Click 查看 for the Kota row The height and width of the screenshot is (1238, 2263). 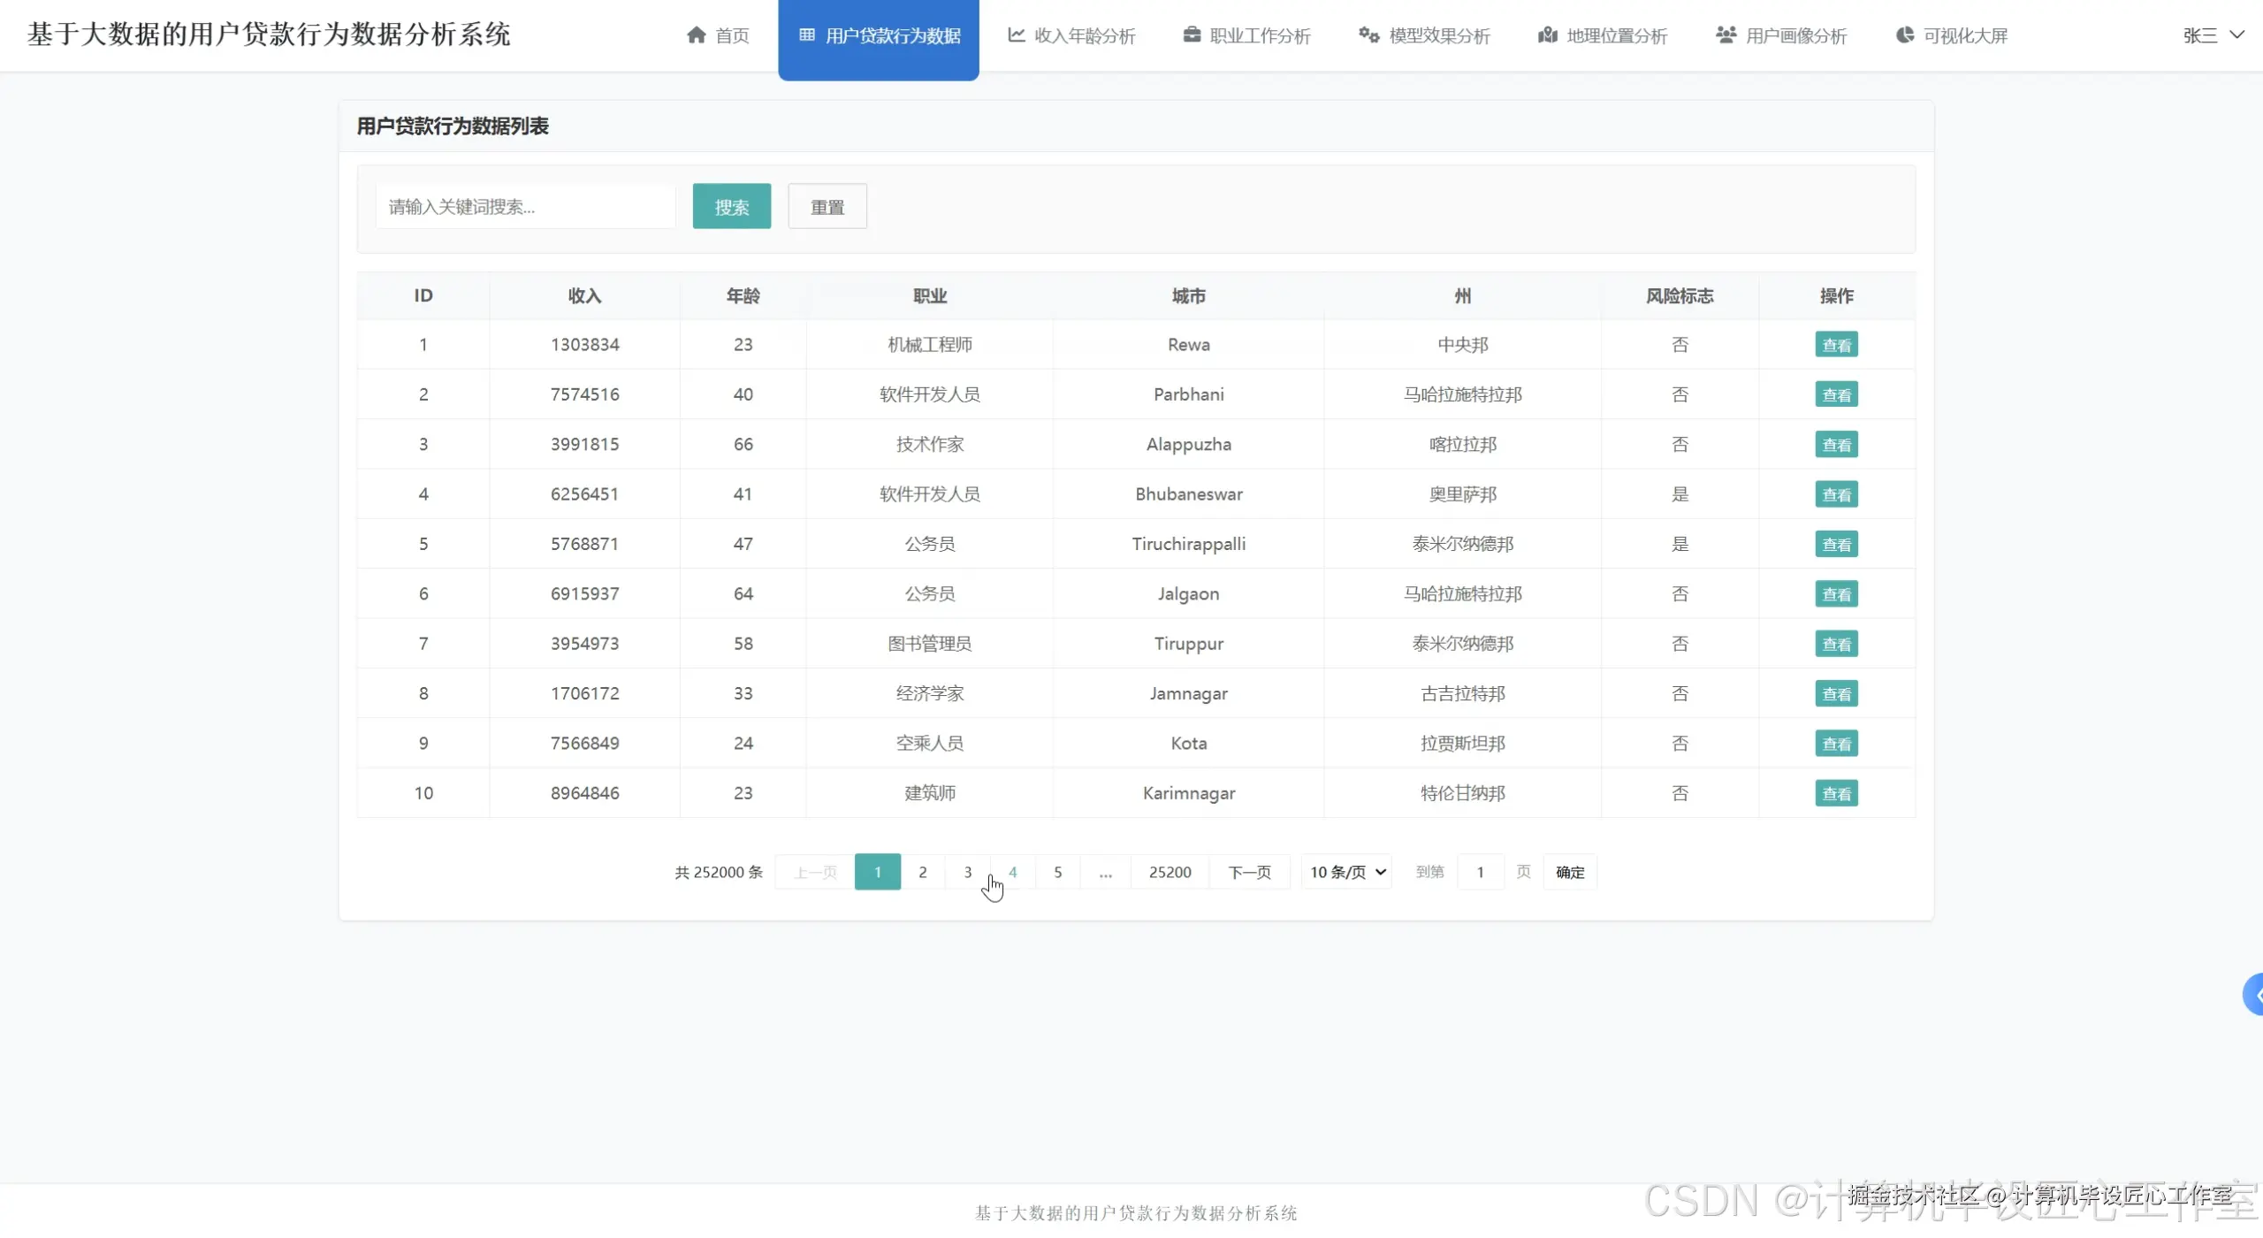pos(1837,744)
